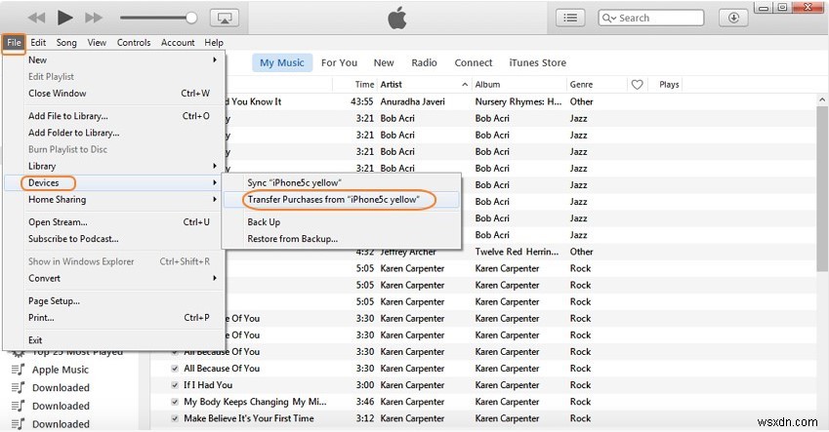Choose Add File to Library
The width and height of the screenshot is (829, 432).
click(x=114, y=116)
